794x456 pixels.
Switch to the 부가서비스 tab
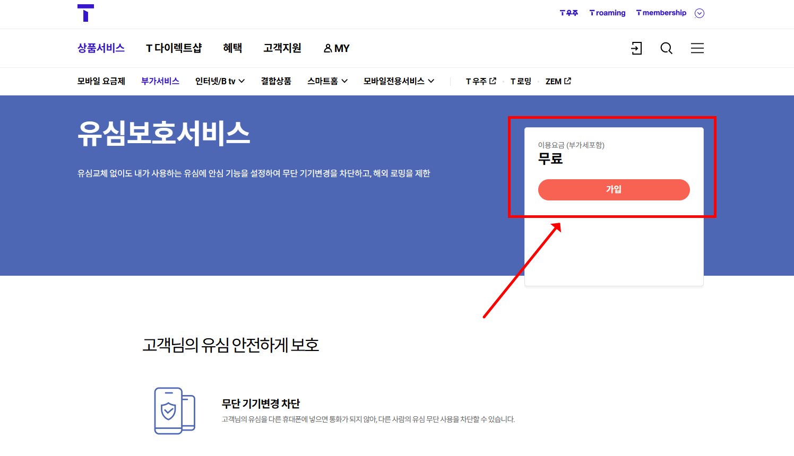(x=160, y=81)
